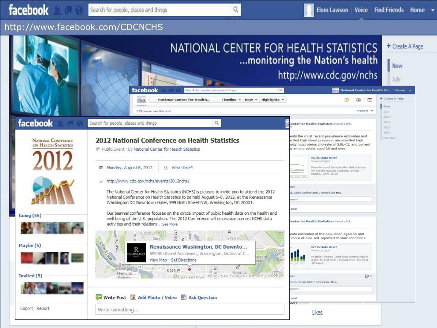The height and width of the screenshot is (328, 437).
Task: Click the yellow note icon in middle window
Action: click(347, 100)
